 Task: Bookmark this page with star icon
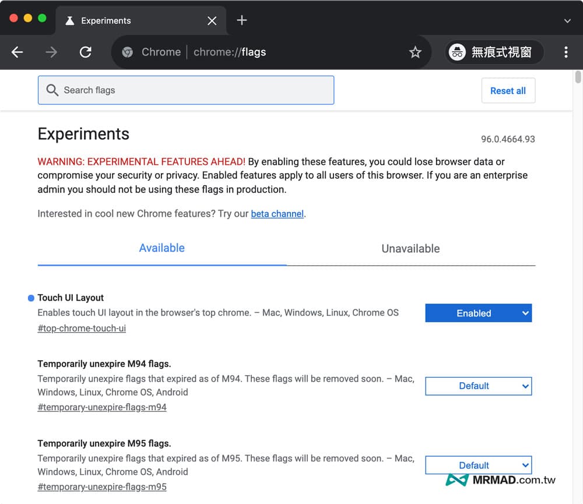pos(415,52)
